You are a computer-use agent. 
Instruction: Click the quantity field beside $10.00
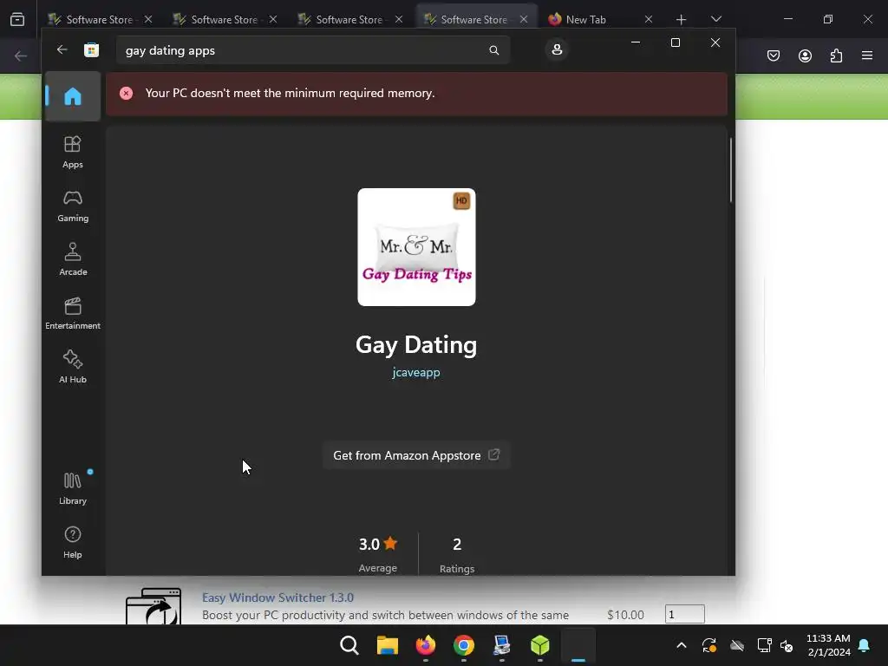pos(685,614)
